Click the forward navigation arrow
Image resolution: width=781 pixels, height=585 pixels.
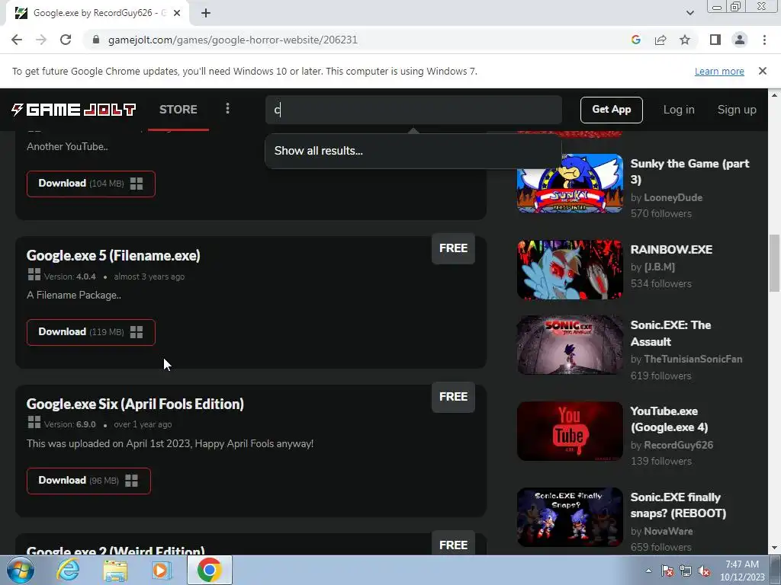tap(41, 40)
